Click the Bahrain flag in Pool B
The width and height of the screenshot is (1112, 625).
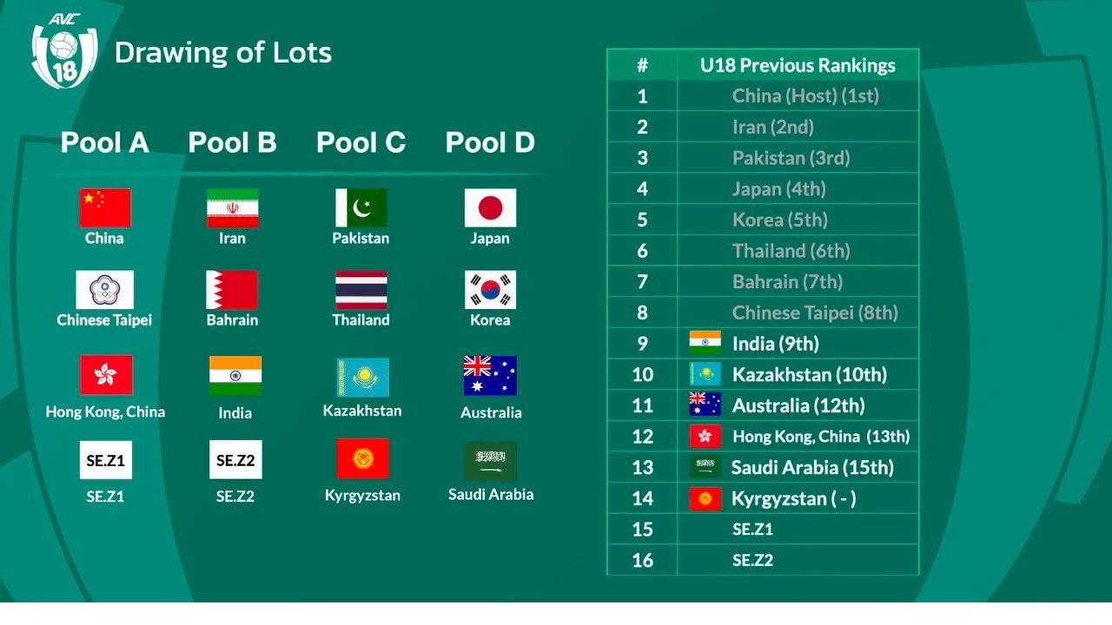(x=232, y=290)
